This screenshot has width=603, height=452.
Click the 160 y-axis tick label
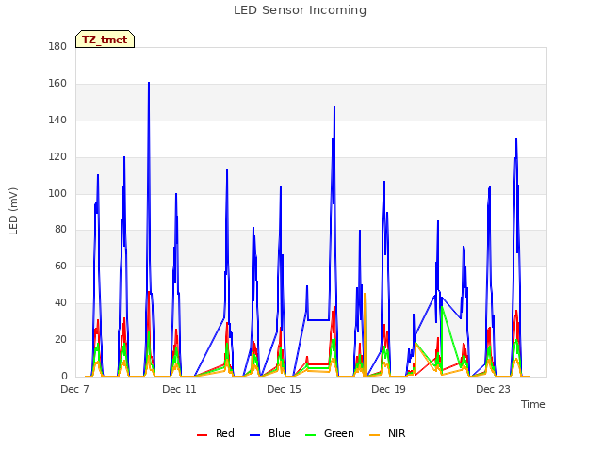pos(57,84)
